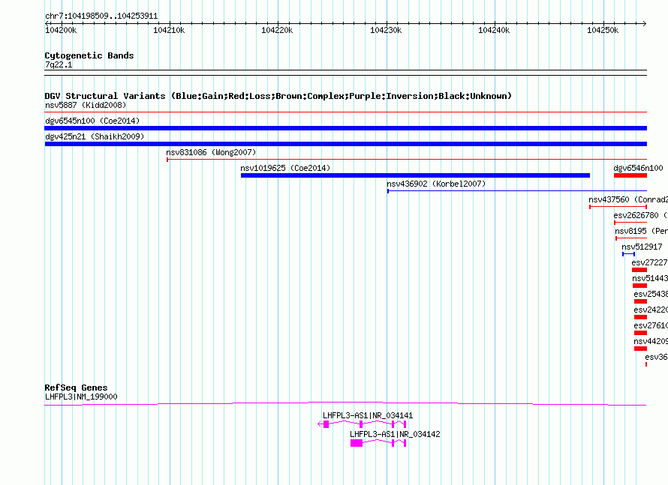The height and width of the screenshot is (485, 668).
Task: Select the nsv512917 blue variant glyph
Action: click(x=628, y=254)
